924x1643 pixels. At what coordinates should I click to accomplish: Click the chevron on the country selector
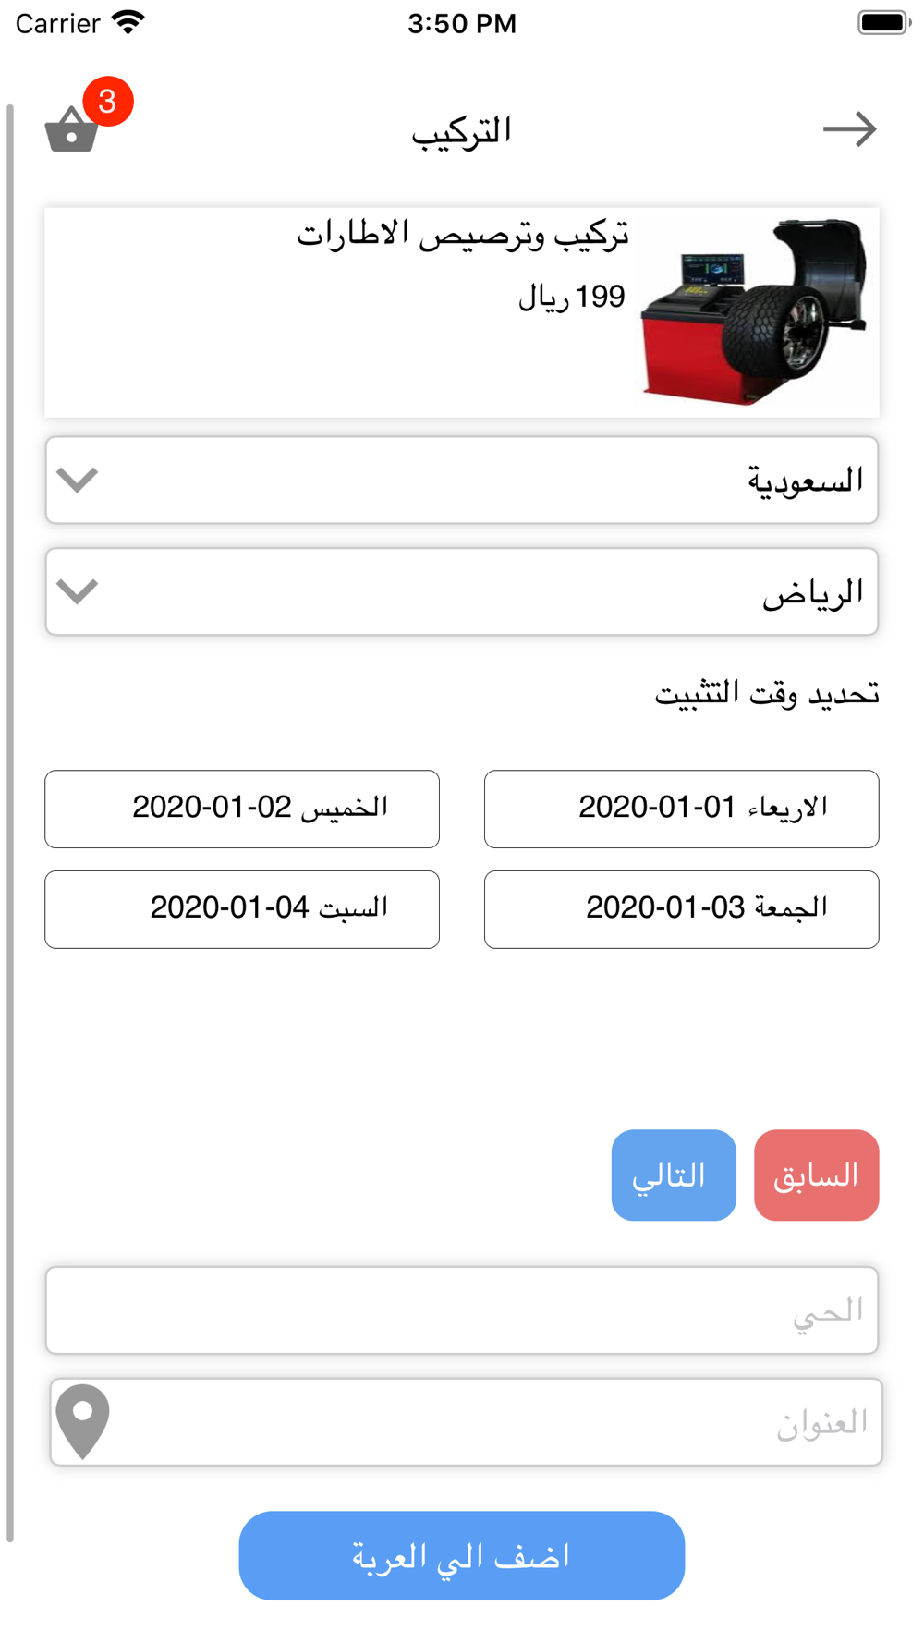(x=77, y=480)
